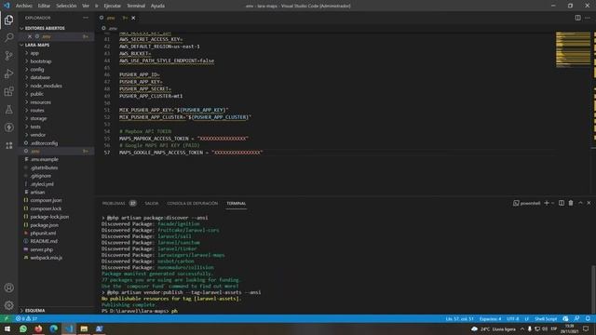This screenshot has height=335, width=596.
Task: Click the editor minimap overview
Action: (x=574, y=49)
